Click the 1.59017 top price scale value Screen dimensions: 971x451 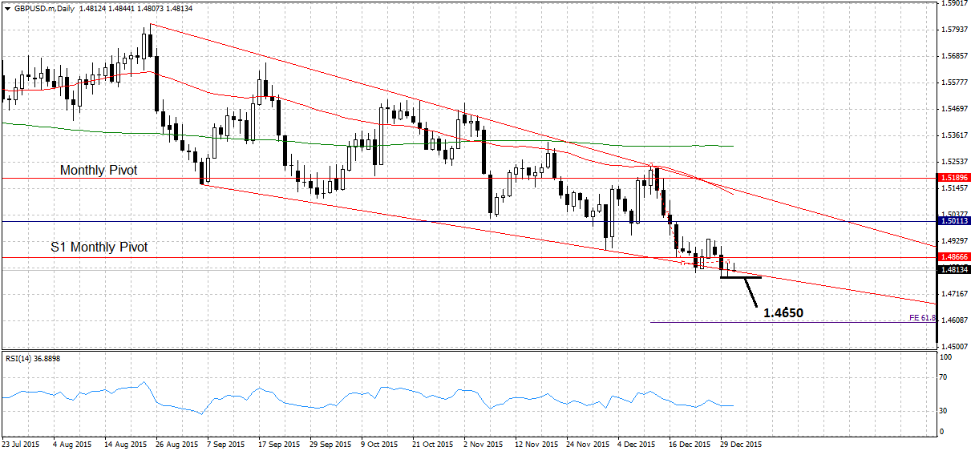[x=952, y=3]
